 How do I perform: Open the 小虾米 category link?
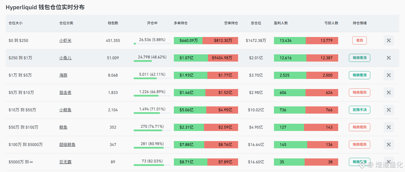coord(65,40)
